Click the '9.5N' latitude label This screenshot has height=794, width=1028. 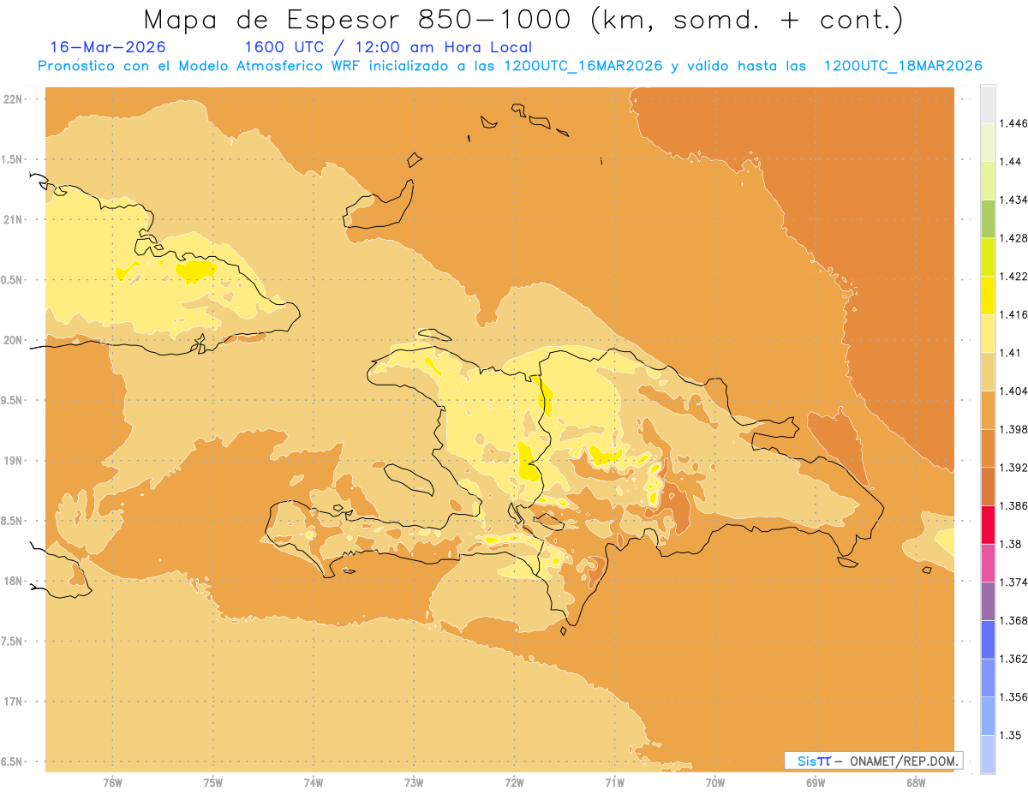coord(12,400)
